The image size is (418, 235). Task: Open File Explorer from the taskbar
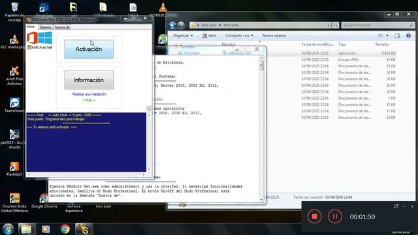[26, 229]
